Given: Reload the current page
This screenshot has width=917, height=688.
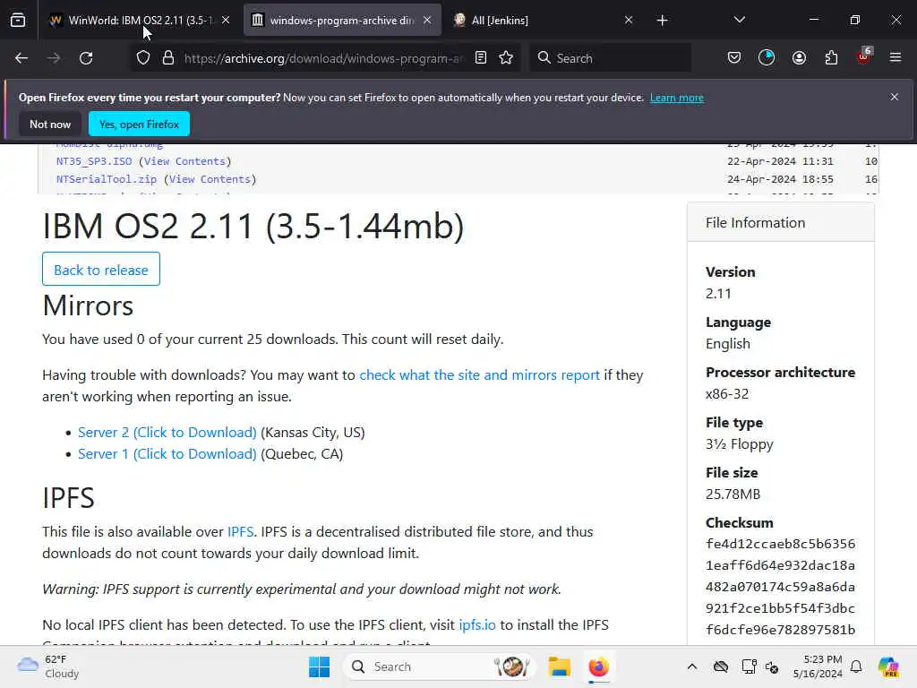Looking at the screenshot, I should pos(86,58).
